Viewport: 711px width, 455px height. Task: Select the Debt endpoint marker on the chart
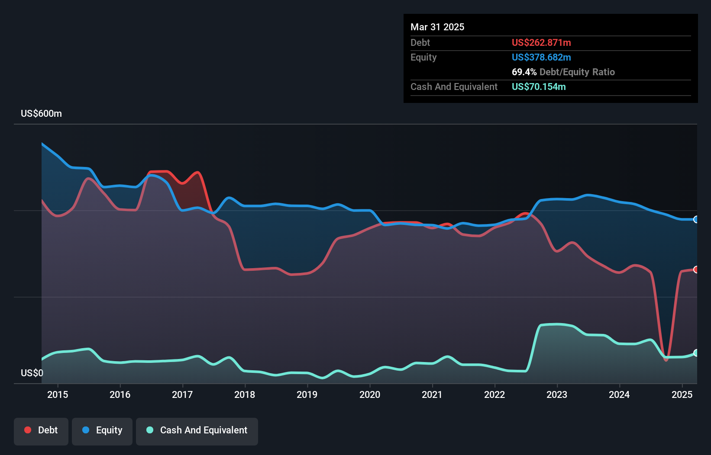tap(696, 269)
